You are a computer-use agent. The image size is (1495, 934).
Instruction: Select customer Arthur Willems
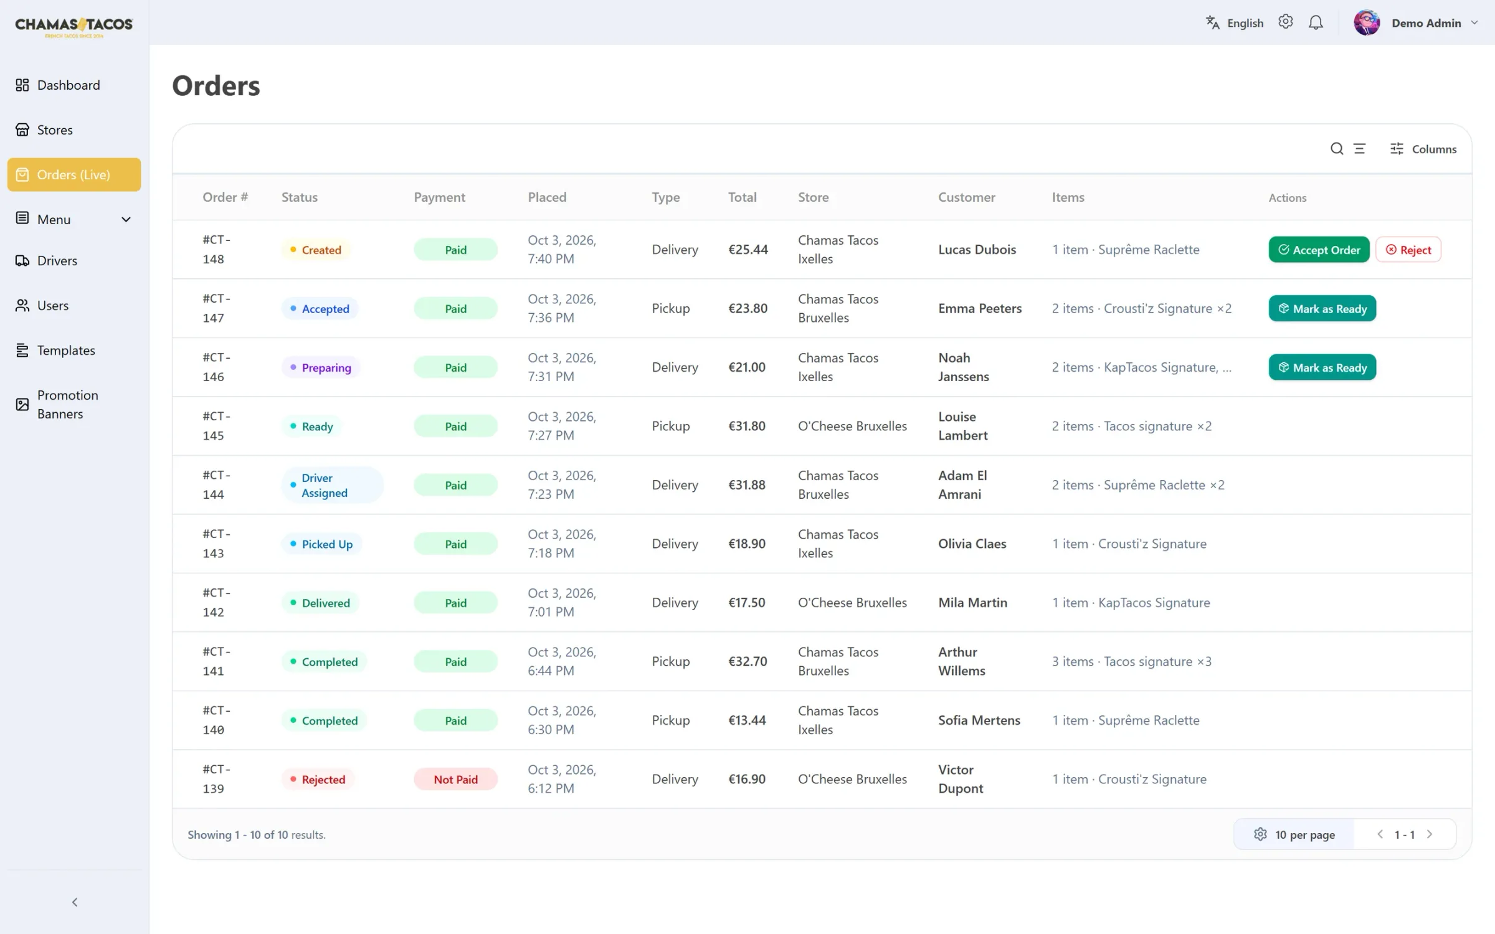point(962,661)
